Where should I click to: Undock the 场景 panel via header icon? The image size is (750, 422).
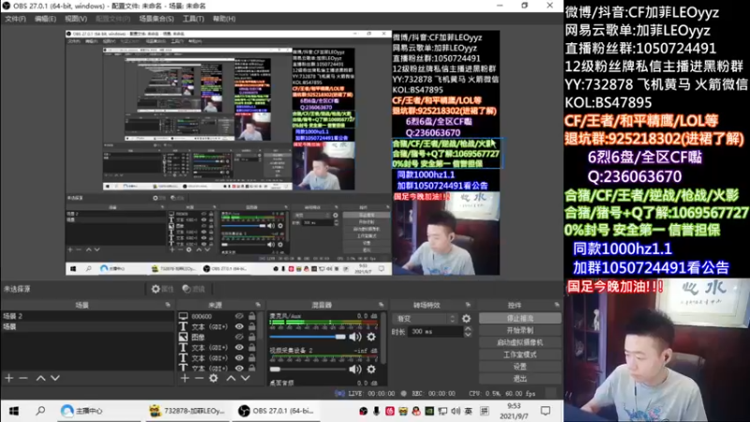(x=168, y=305)
